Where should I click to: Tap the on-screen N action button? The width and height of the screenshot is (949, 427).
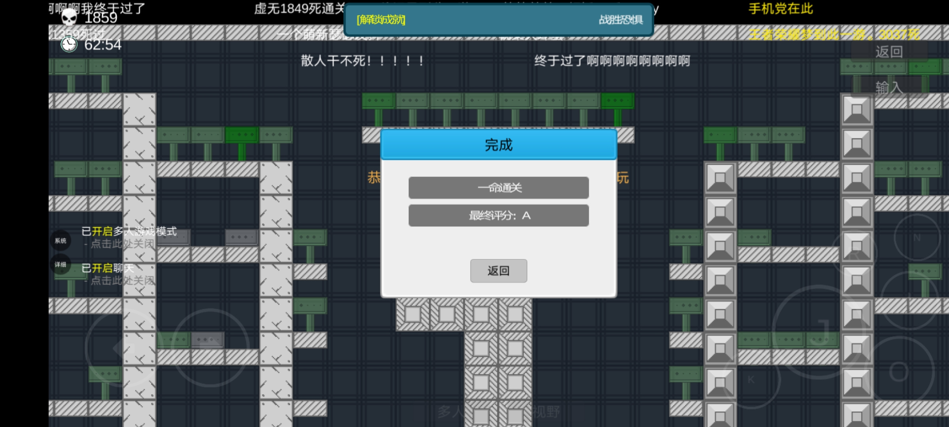coord(917,238)
